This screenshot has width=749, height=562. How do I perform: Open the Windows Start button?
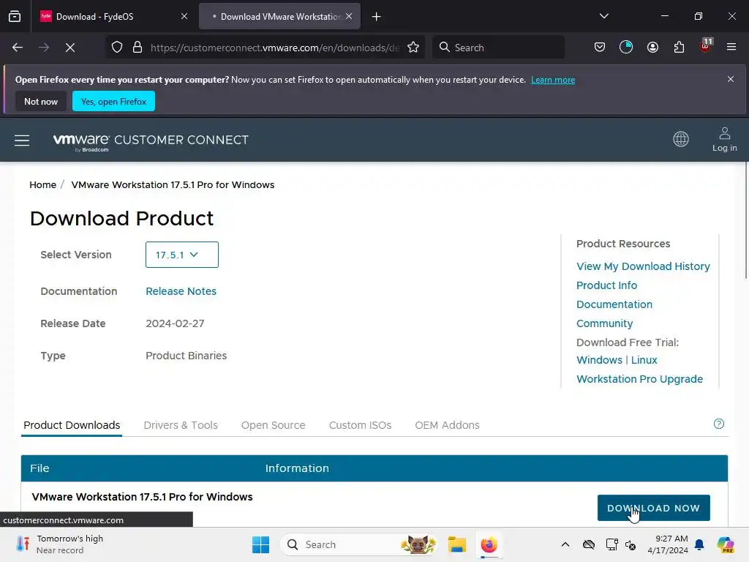pyautogui.click(x=261, y=544)
